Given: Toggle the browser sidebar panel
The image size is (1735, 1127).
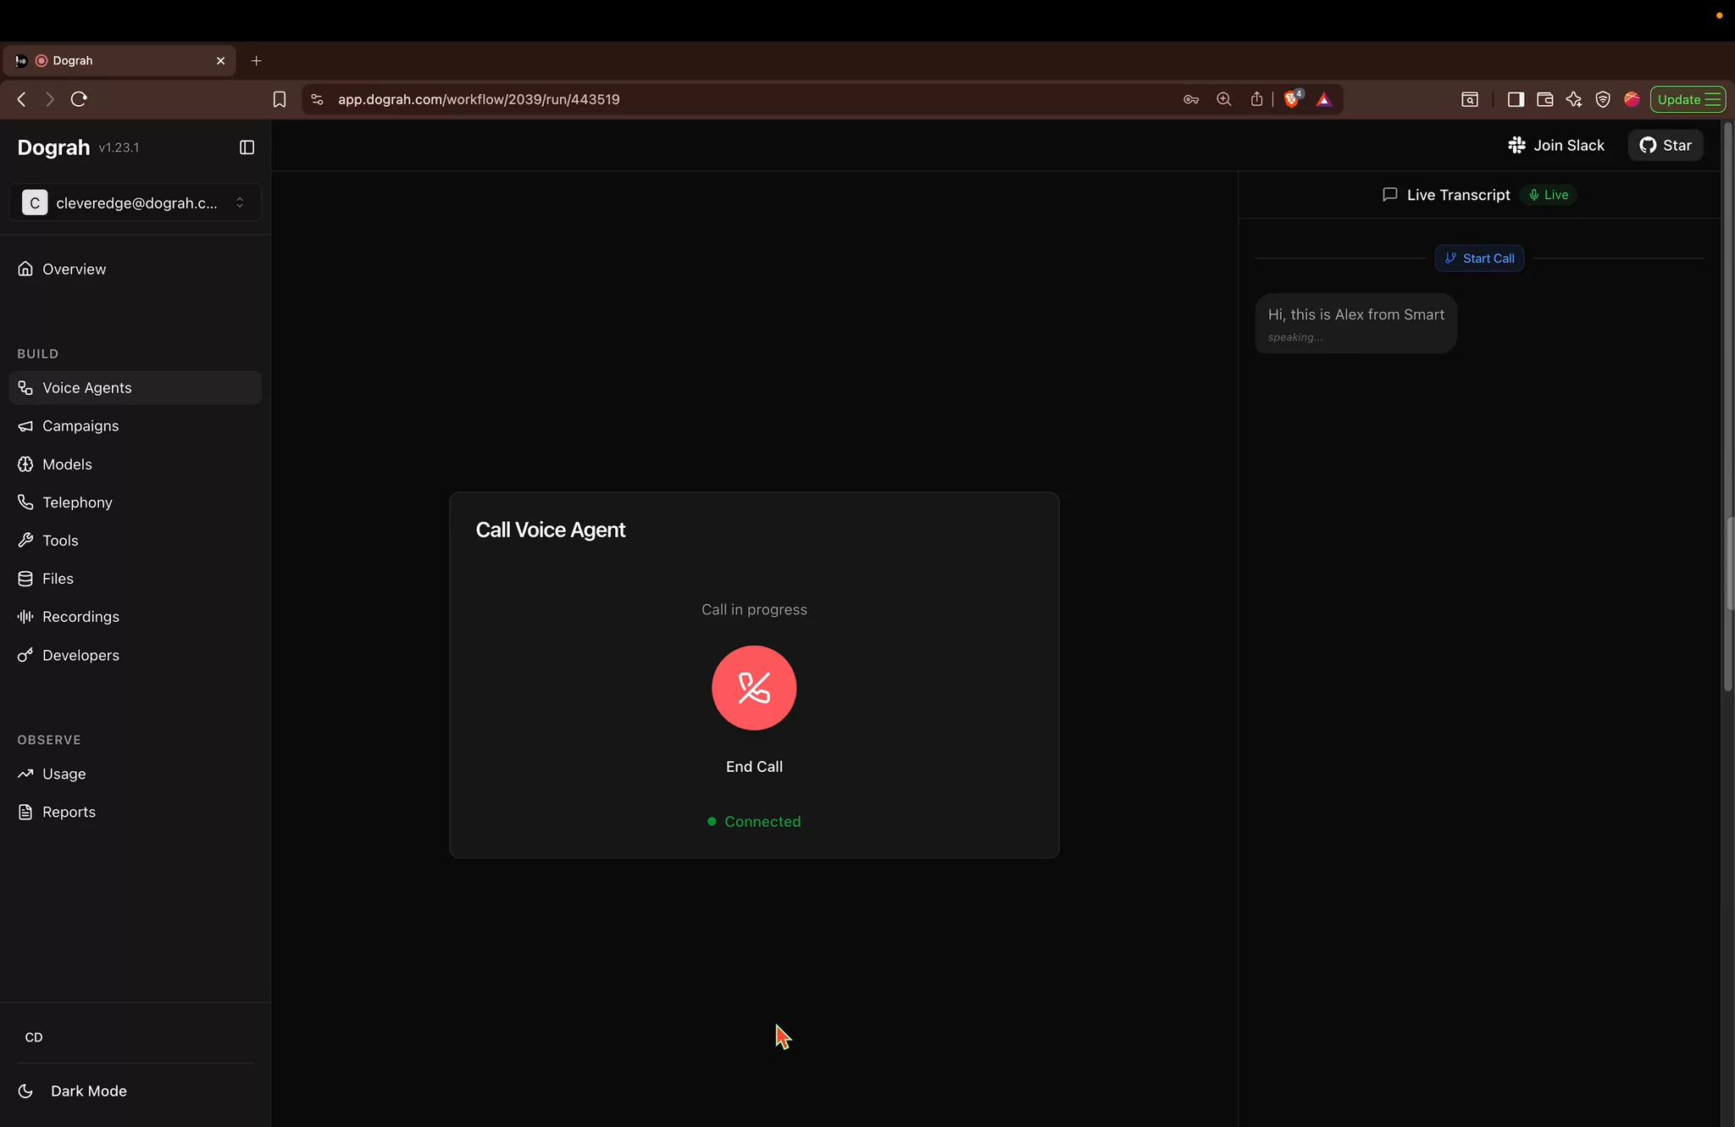Looking at the screenshot, I should [x=1516, y=99].
